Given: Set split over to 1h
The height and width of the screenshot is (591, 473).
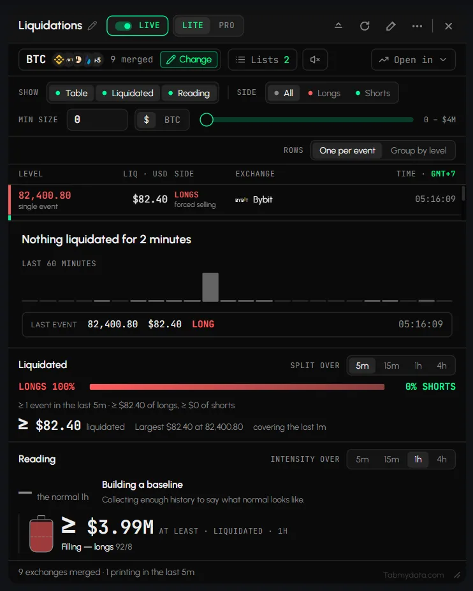Looking at the screenshot, I should [418, 366].
